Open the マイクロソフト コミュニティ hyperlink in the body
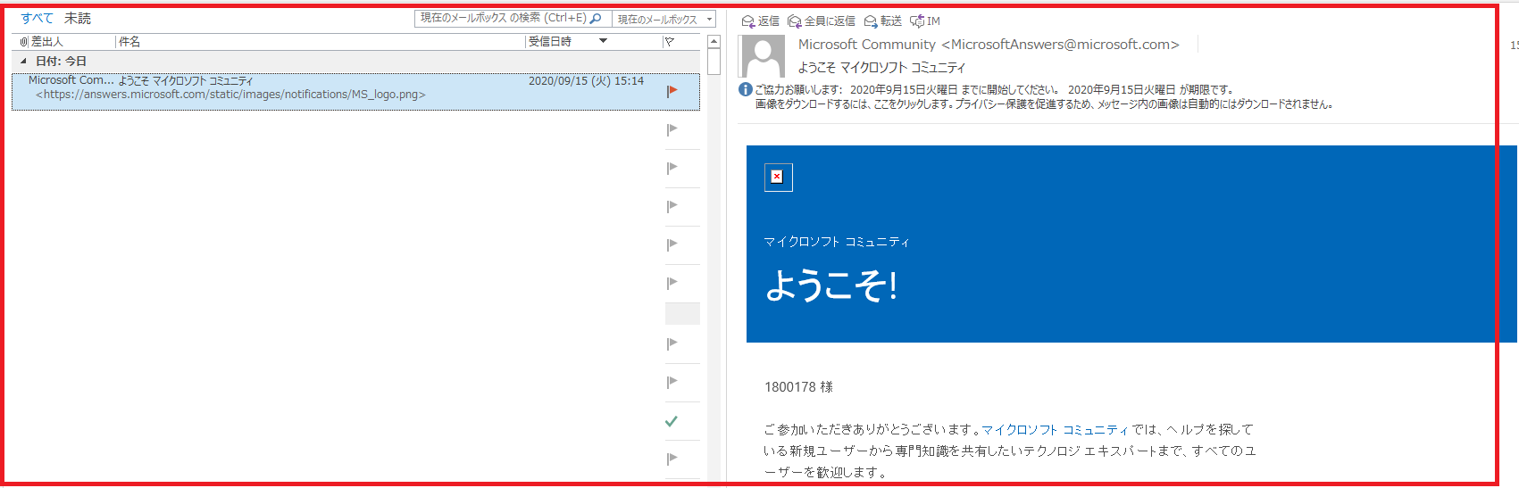The height and width of the screenshot is (488, 1519). click(1056, 430)
